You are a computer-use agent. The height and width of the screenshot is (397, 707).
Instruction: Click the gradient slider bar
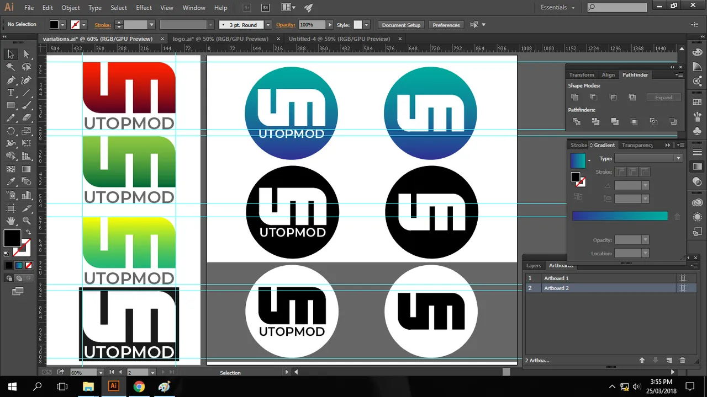(x=620, y=216)
